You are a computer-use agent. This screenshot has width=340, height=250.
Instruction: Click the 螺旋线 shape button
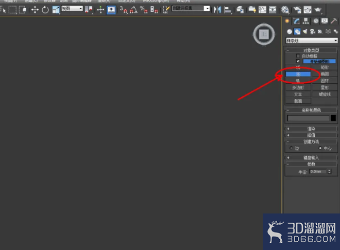325,94
